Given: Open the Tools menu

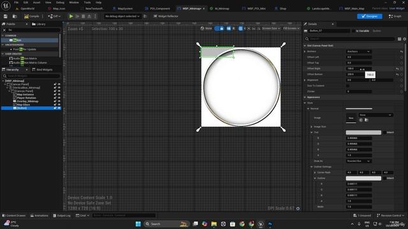Looking at the screenshot, I should pyautogui.click(x=87, y=3).
